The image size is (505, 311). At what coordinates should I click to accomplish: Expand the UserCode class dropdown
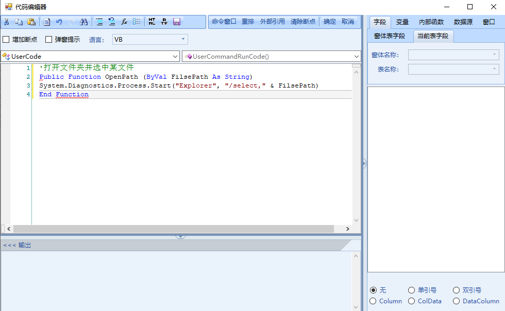pos(175,56)
